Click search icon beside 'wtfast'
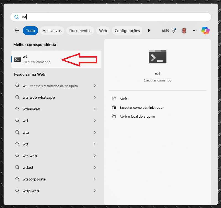The image size is (221, 208). point(17,167)
